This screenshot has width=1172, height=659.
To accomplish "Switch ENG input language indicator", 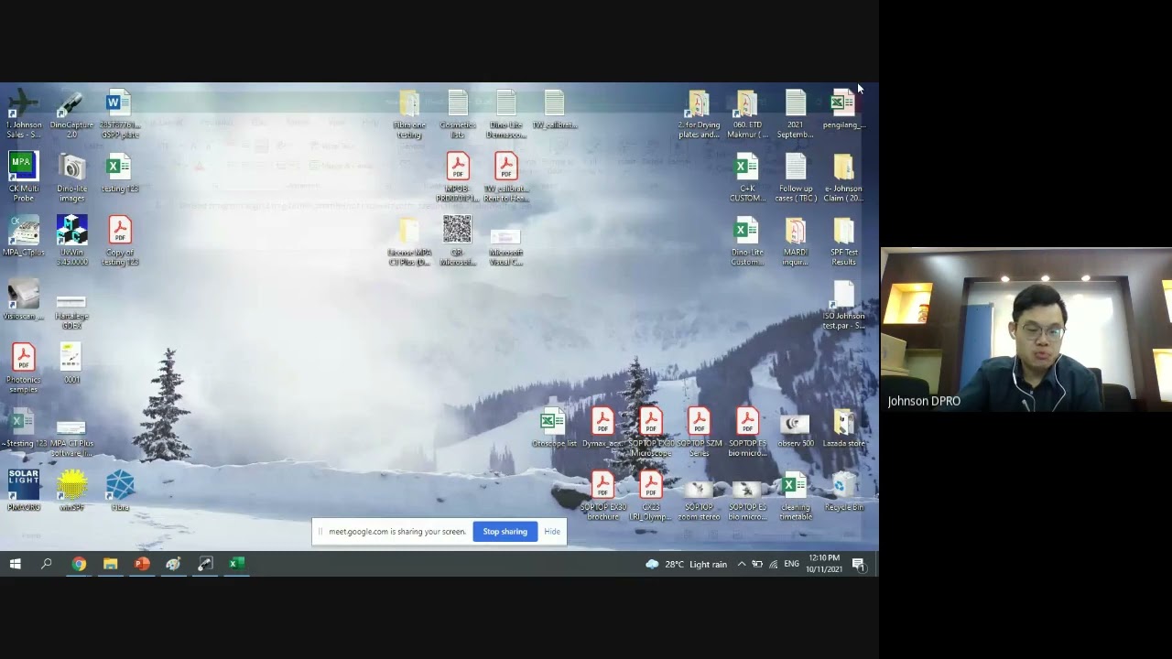I will [x=792, y=564].
